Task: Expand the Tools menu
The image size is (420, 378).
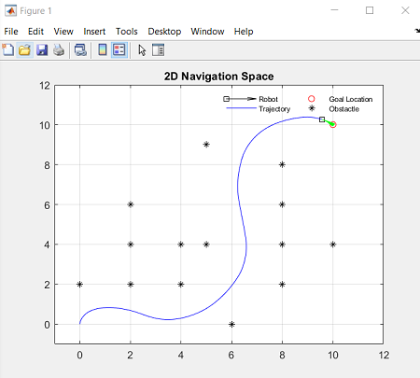Action: pyautogui.click(x=127, y=32)
